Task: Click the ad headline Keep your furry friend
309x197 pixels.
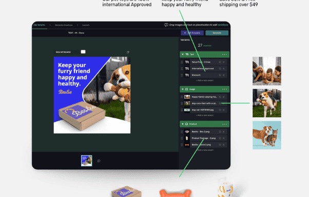Action: [74, 74]
